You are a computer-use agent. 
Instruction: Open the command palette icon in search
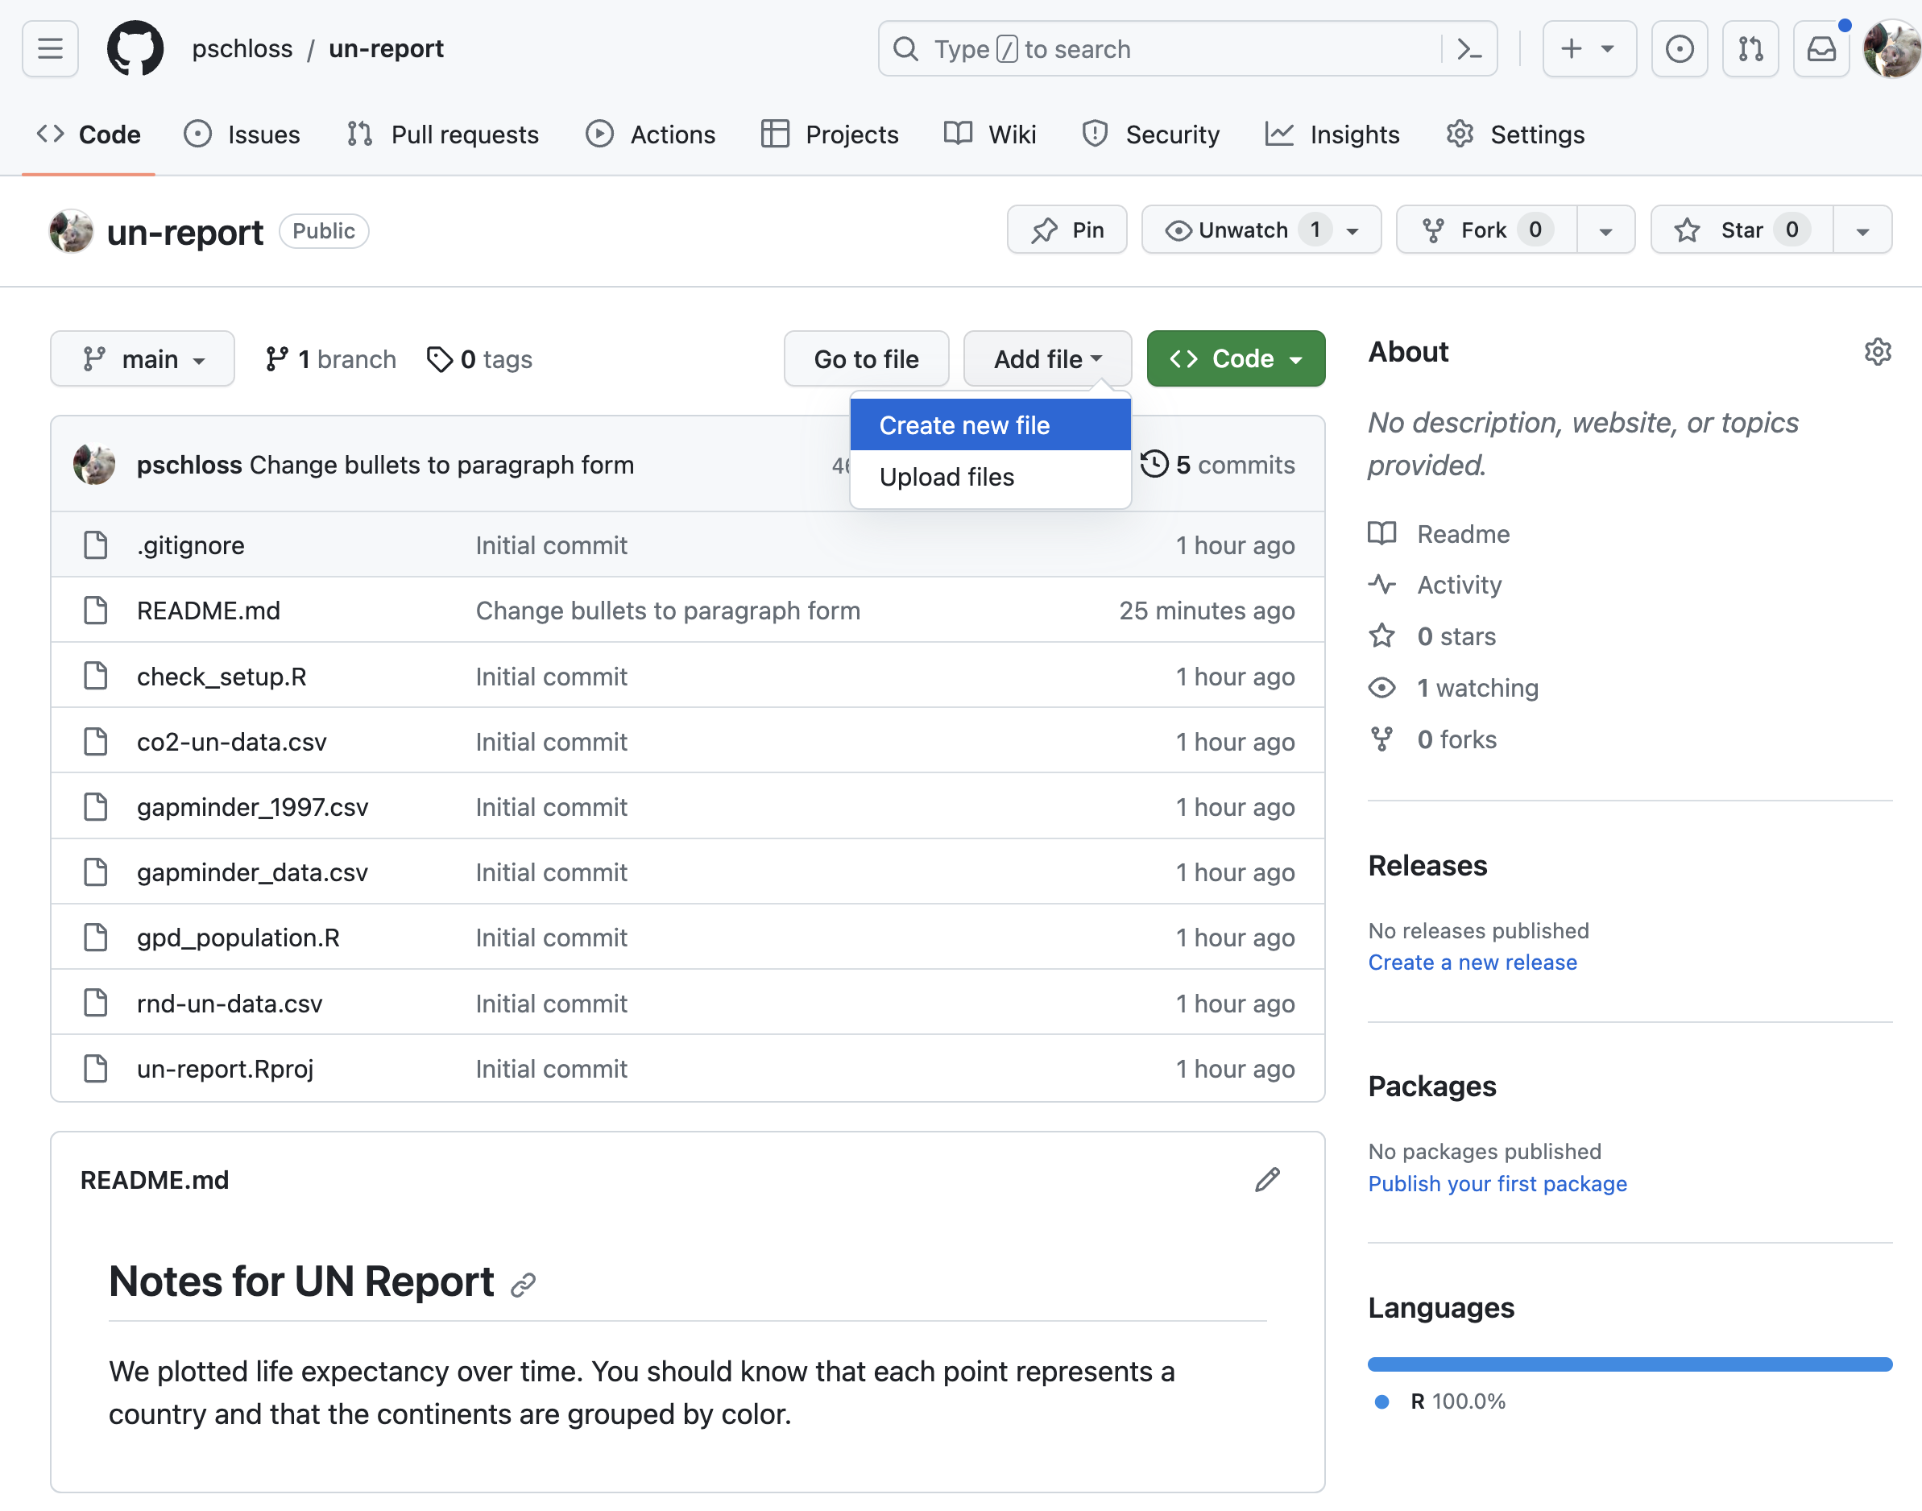1469,48
